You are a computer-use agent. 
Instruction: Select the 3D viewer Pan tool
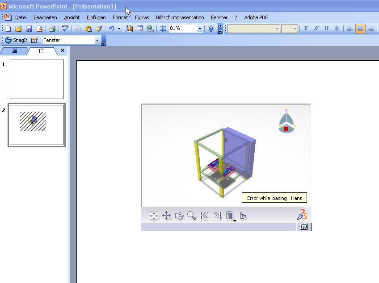(166, 216)
